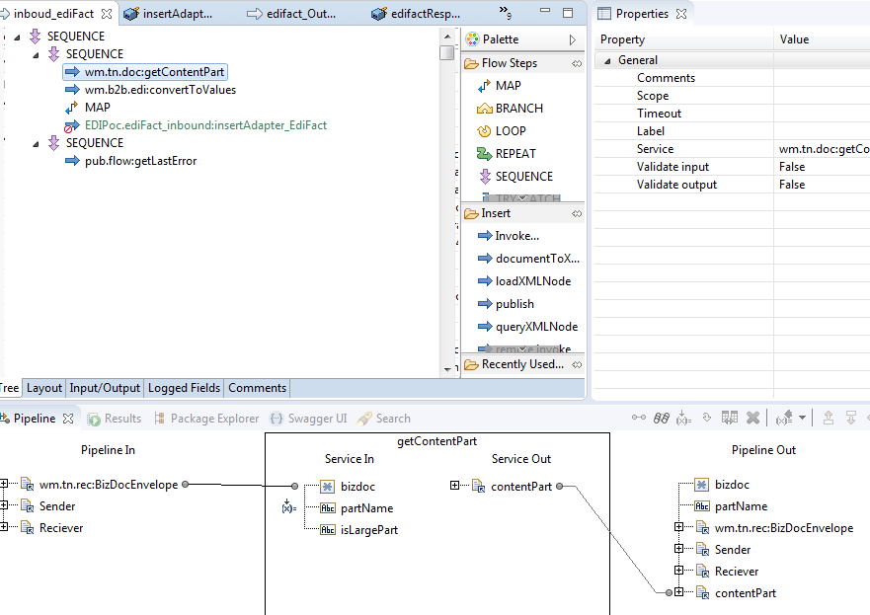Click the red X delete icon in Pipeline toolbar
The width and height of the screenshot is (870, 615).
pos(752,418)
